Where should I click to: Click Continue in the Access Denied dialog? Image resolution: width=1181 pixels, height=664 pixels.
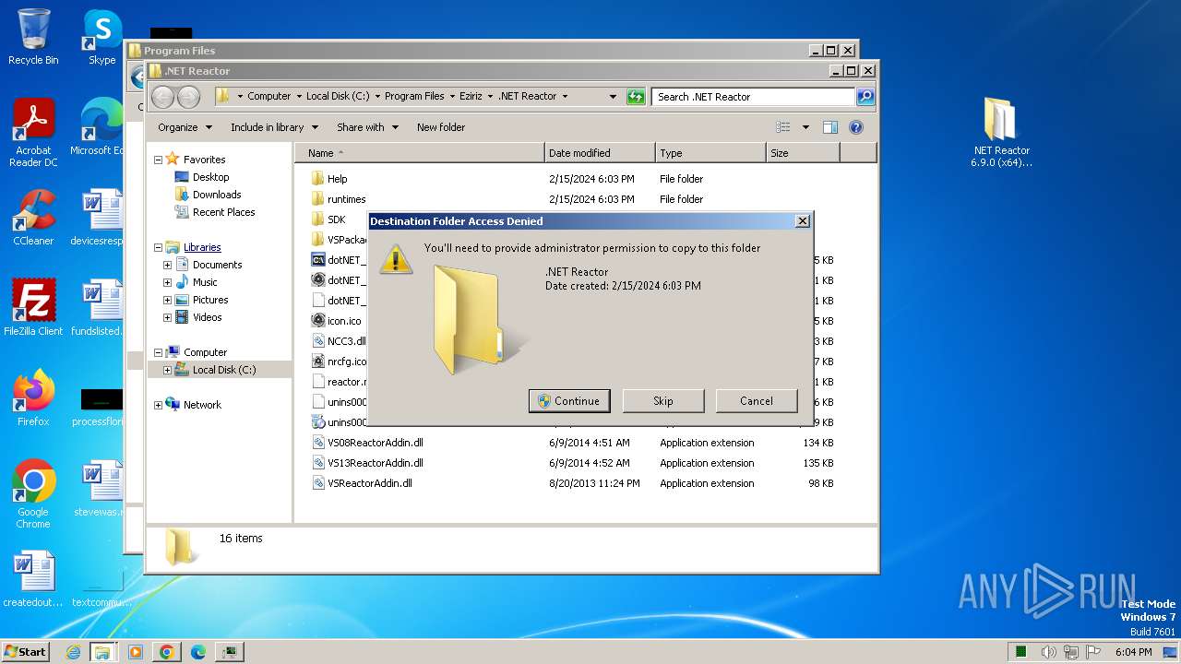[x=569, y=401]
